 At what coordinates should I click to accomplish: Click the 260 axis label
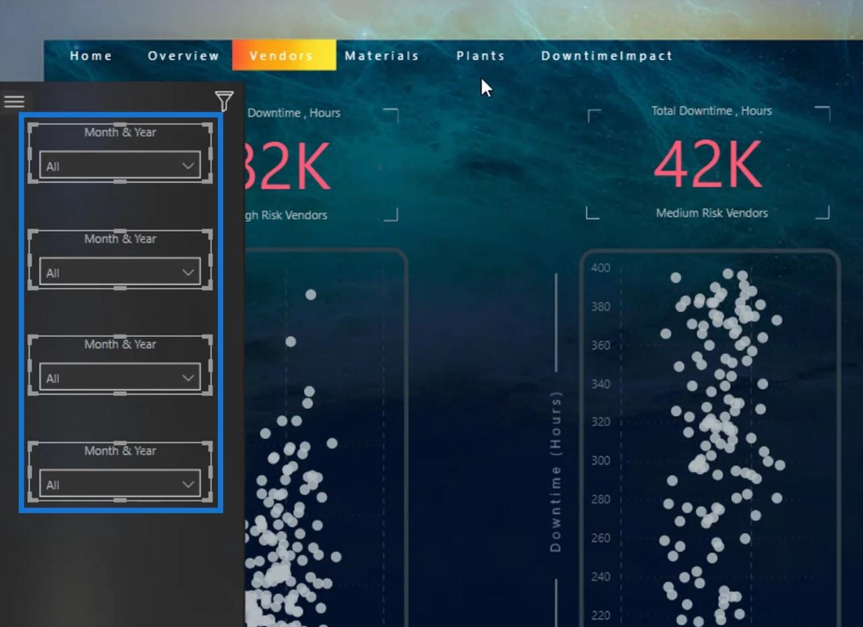point(601,538)
